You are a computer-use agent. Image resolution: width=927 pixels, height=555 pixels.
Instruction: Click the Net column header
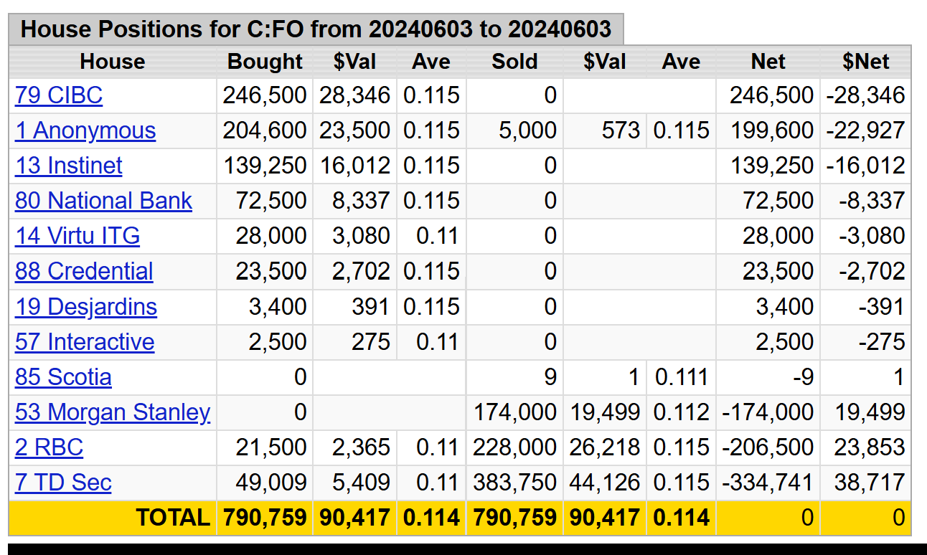click(768, 62)
